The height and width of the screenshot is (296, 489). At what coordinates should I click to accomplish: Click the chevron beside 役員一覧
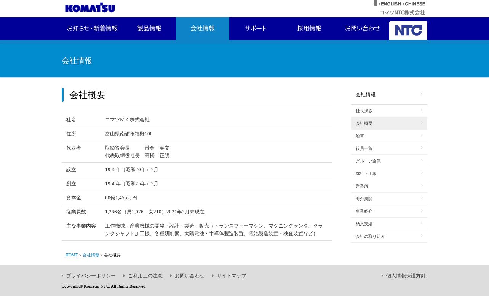pyautogui.click(x=422, y=148)
